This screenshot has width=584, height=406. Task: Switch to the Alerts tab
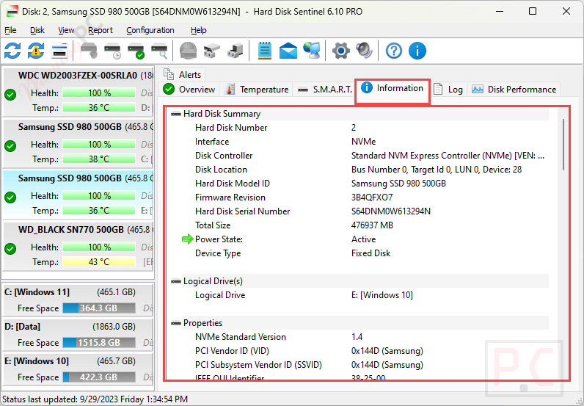(x=182, y=75)
